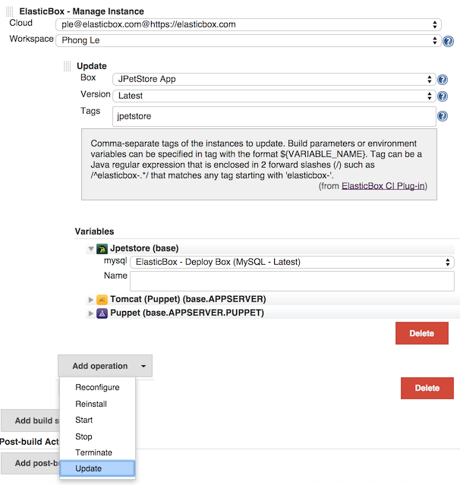Click the Add post-build action button
The image size is (460, 485).
point(30,463)
